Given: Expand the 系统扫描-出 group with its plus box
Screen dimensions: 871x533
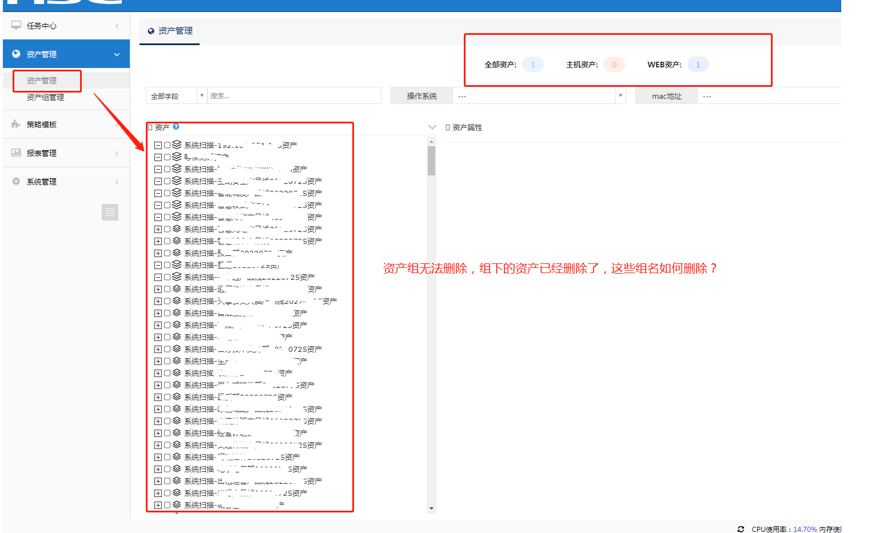Looking at the screenshot, I should tap(158, 481).
